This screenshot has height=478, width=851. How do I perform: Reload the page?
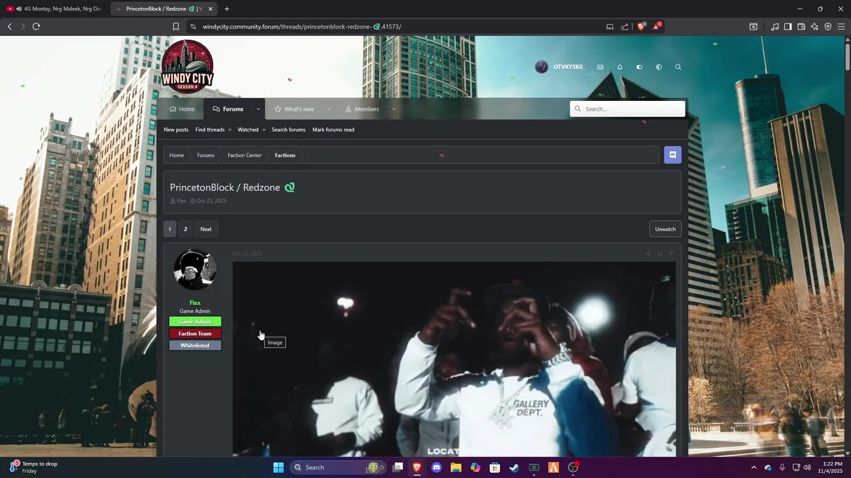(x=36, y=27)
